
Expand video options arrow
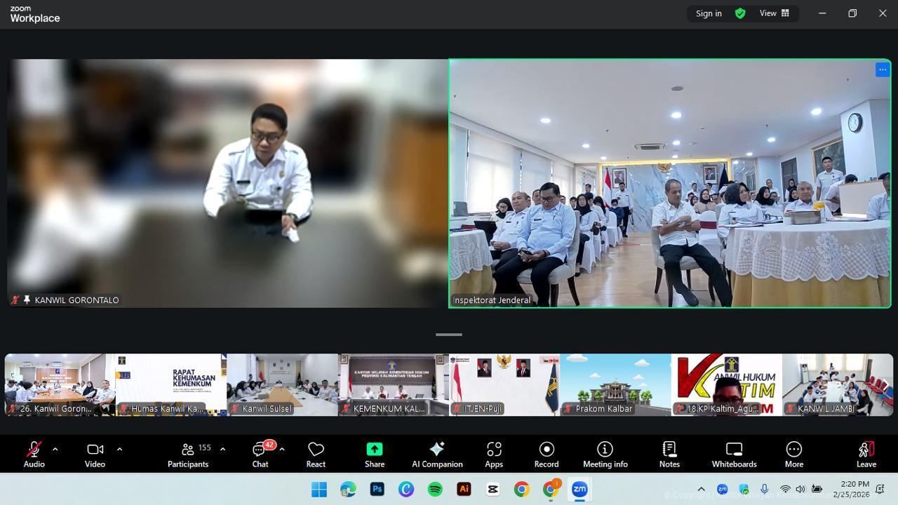click(x=119, y=449)
